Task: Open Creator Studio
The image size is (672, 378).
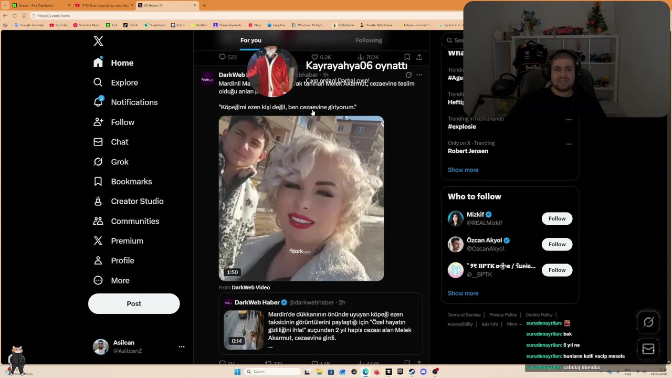Action: [128, 201]
